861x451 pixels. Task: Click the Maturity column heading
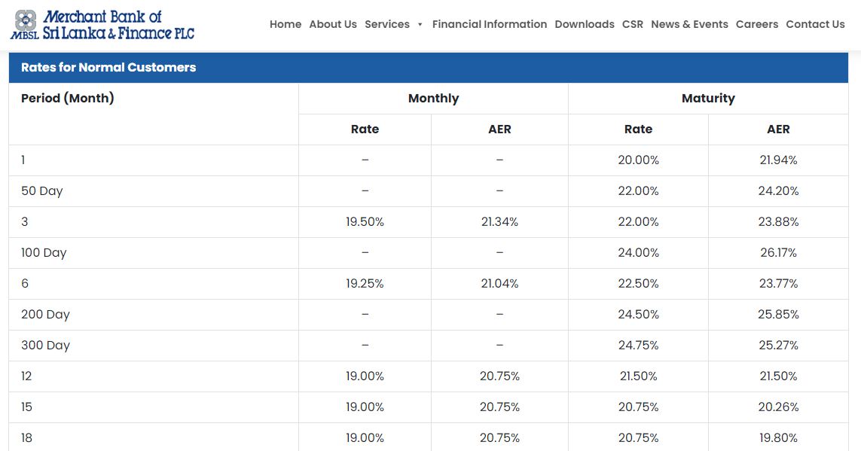pos(708,98)
